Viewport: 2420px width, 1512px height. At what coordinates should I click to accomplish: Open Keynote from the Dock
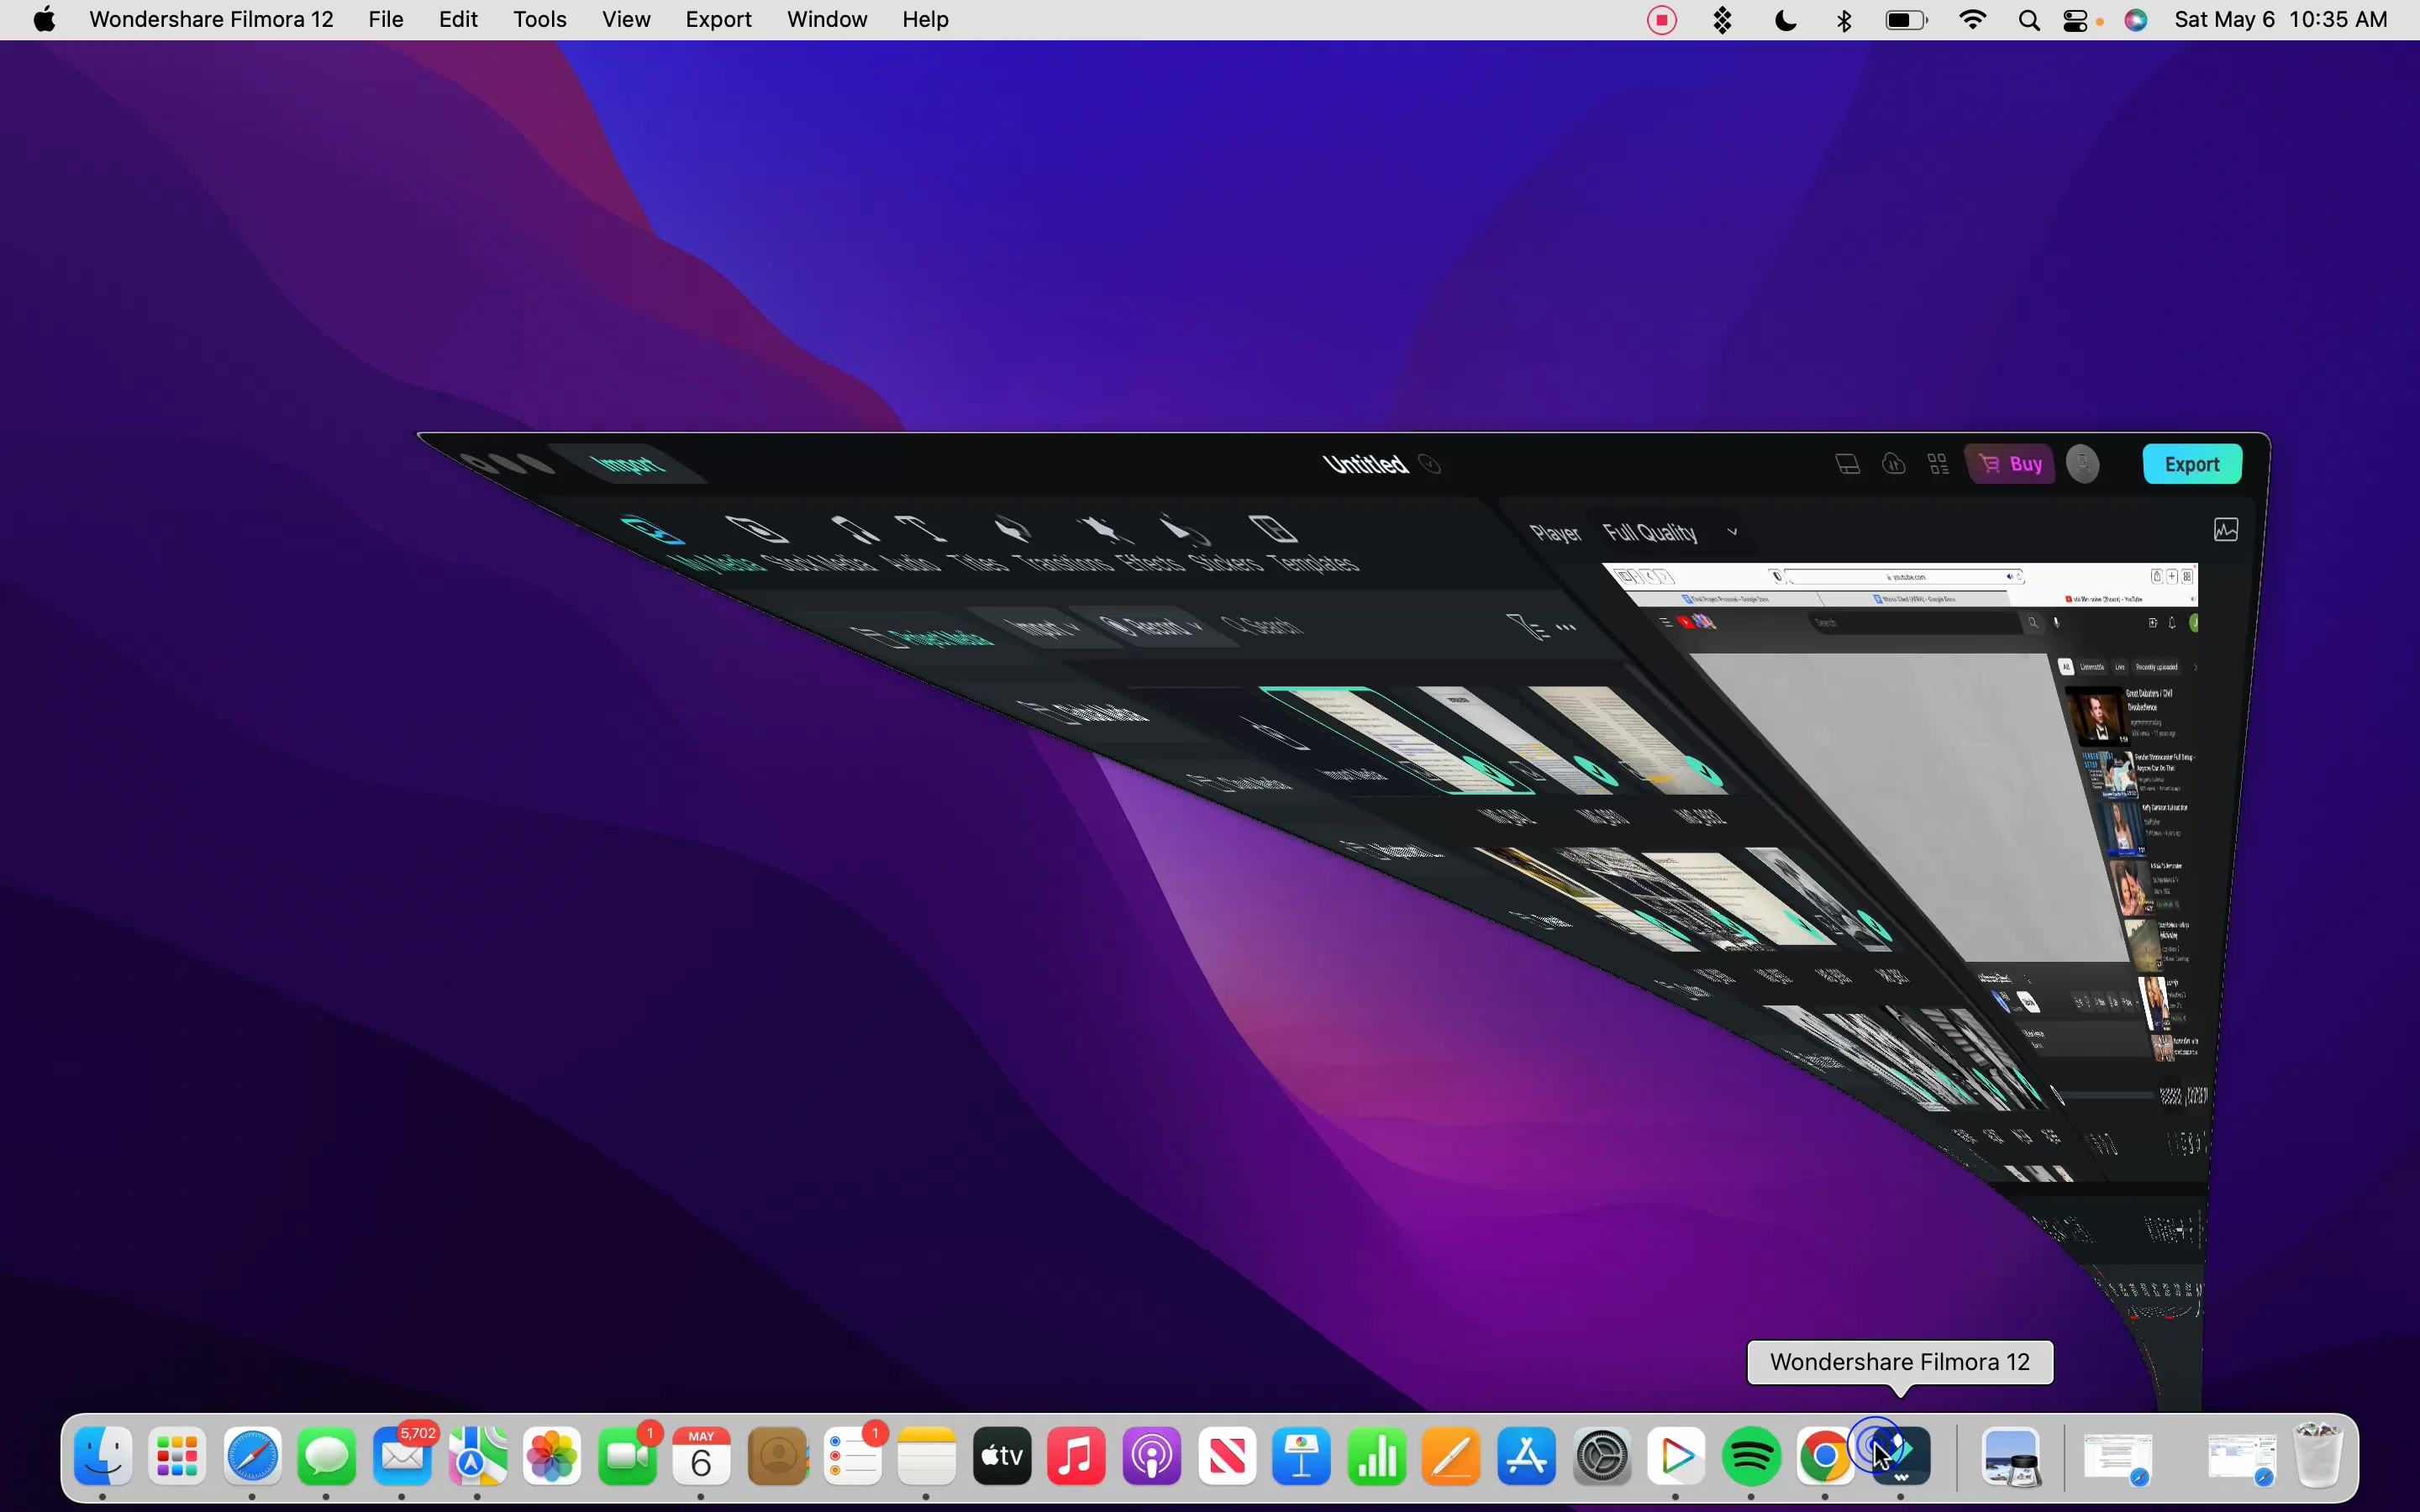click(1302, 1456)
